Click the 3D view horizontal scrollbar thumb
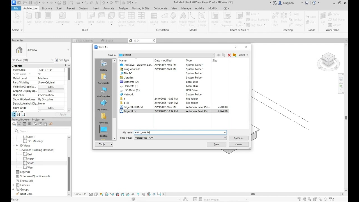Viewport: 359px width, 202px height. pos(253,194)
